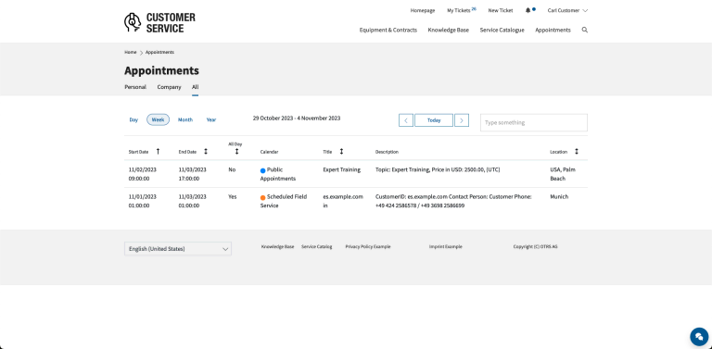Click the Customer Service logo
The height and width of the screenshot is (349, 712).
(159, 22)
